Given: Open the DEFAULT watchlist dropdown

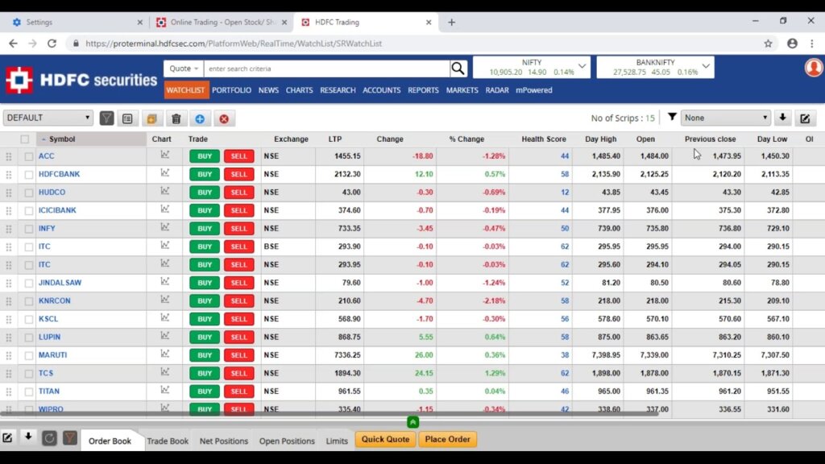Looking at the screenshot, I should pos(48,118).
